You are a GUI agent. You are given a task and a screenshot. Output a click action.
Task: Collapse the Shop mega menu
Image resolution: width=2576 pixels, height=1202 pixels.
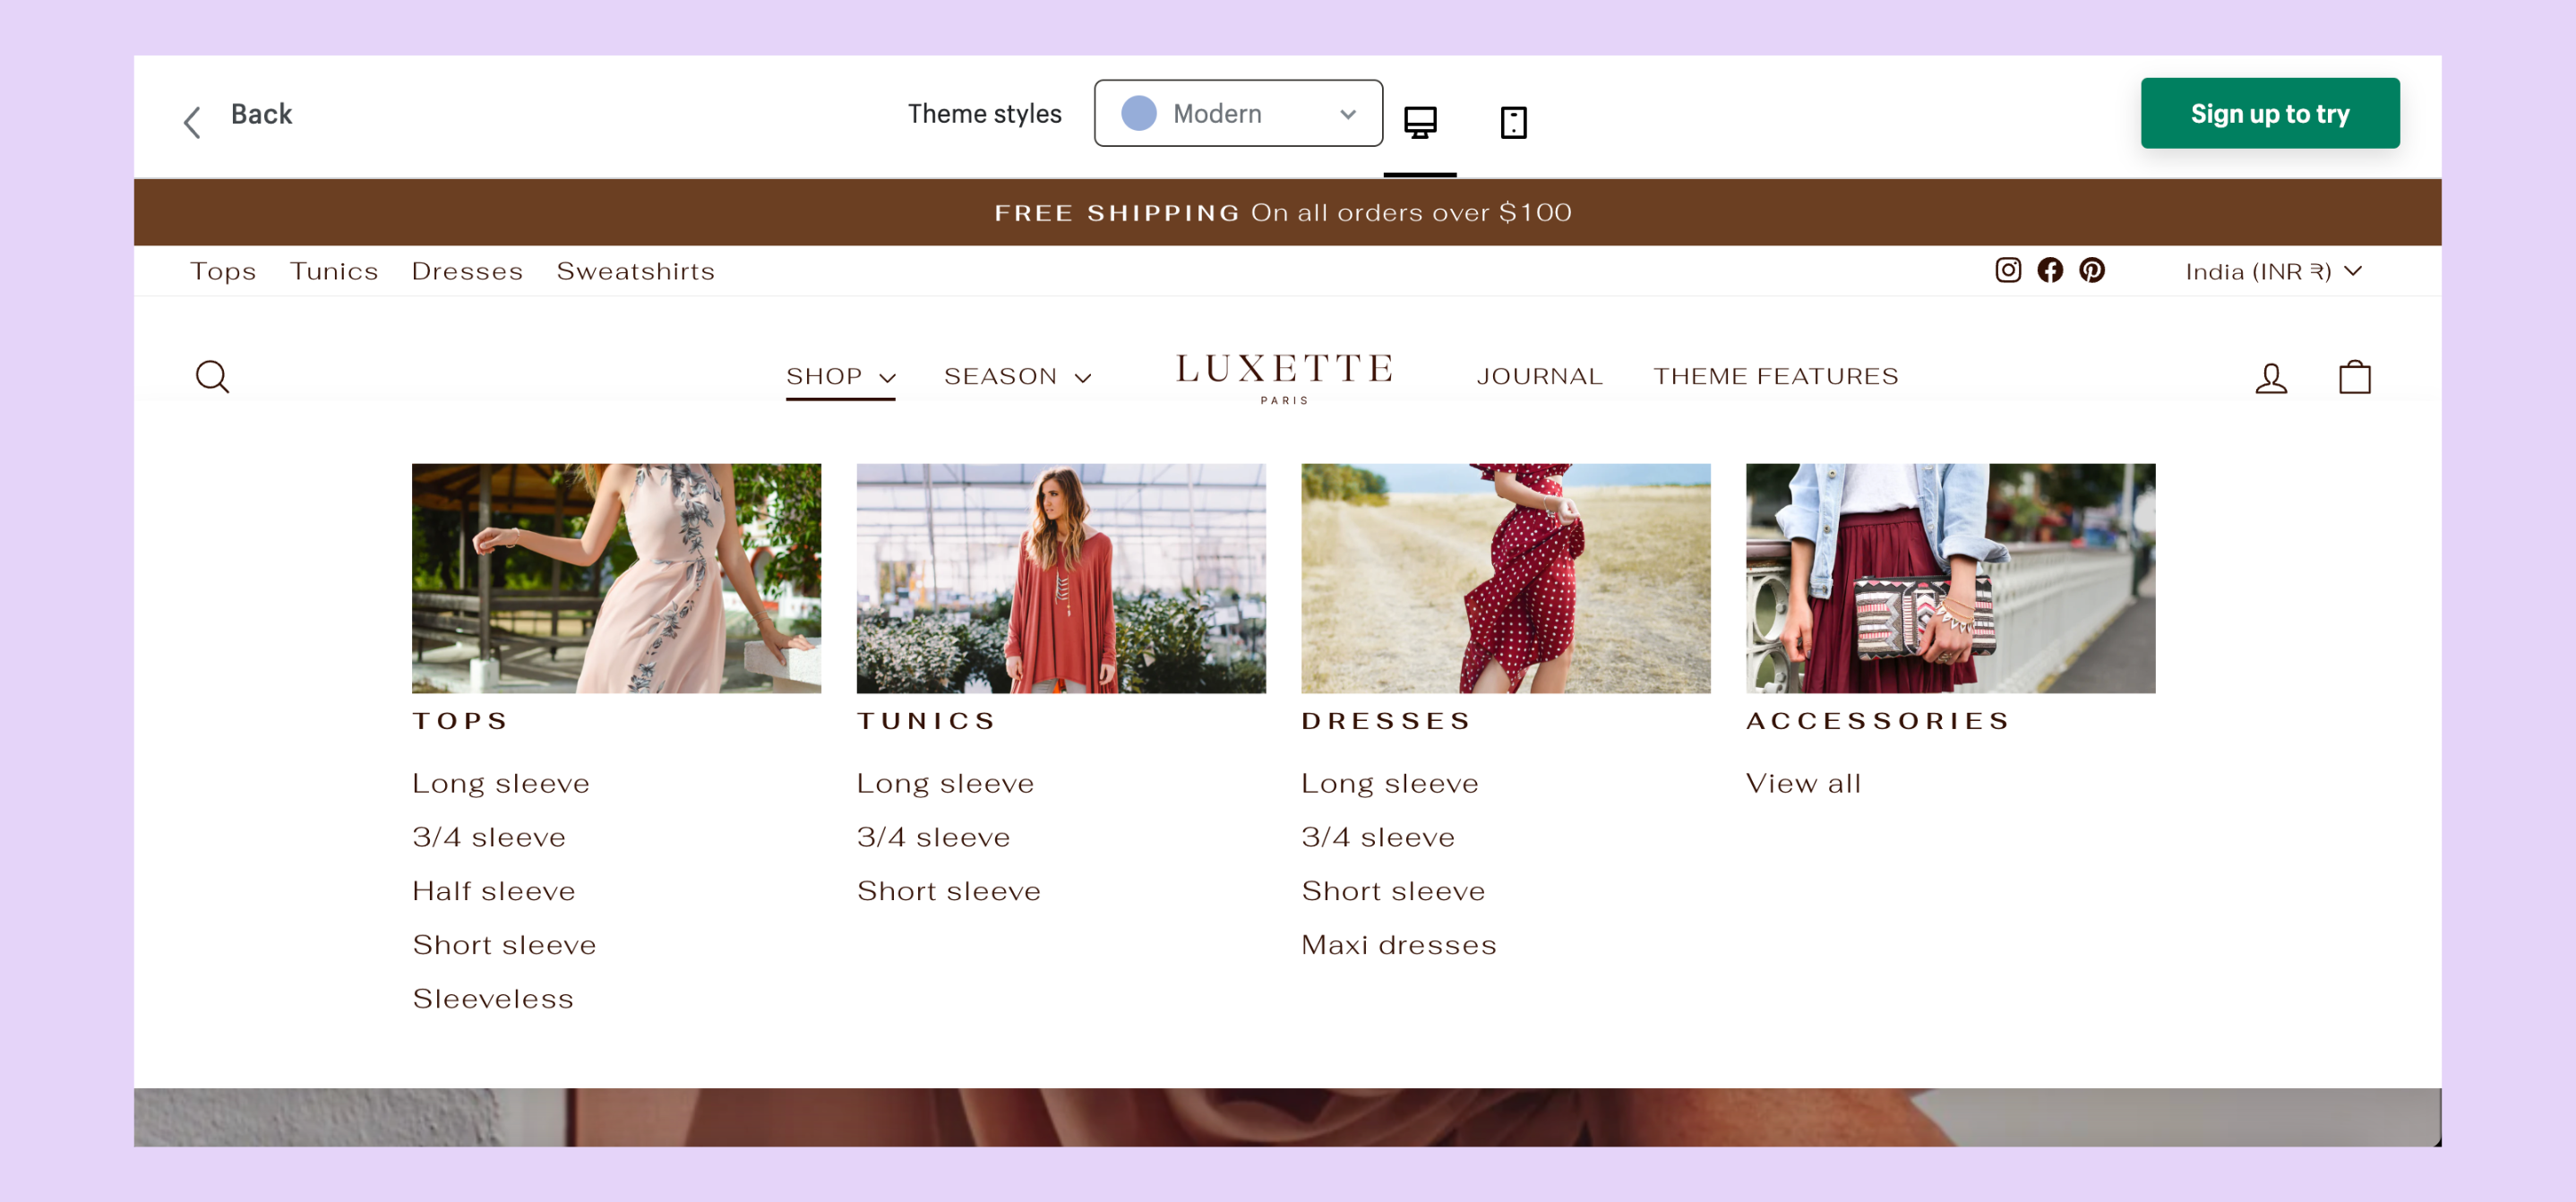[840, 377]
